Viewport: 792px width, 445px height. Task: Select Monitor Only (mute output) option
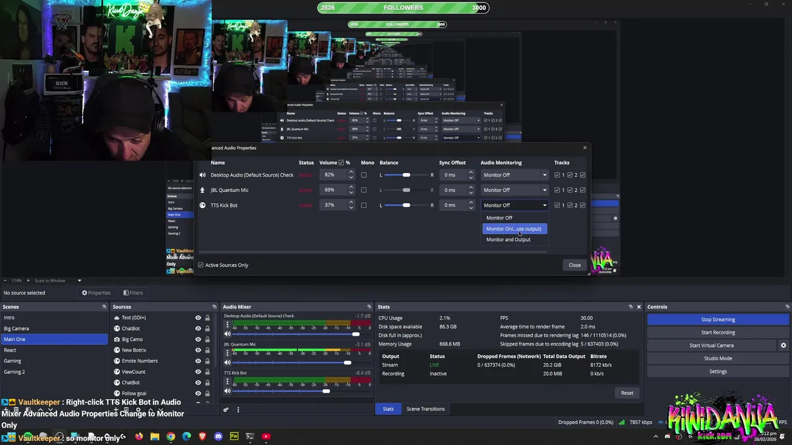click(x=515, y=229)
